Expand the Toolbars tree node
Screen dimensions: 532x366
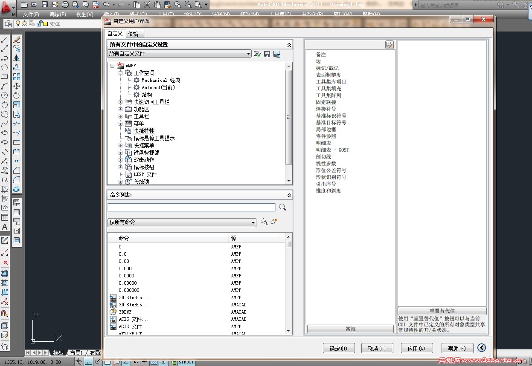[121, 116]
